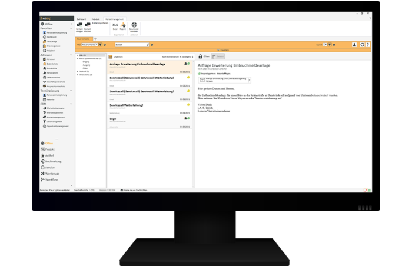The image size is (412, 266).
Task: Click the Servicecall erstellen icon
Action: point(134,25)
